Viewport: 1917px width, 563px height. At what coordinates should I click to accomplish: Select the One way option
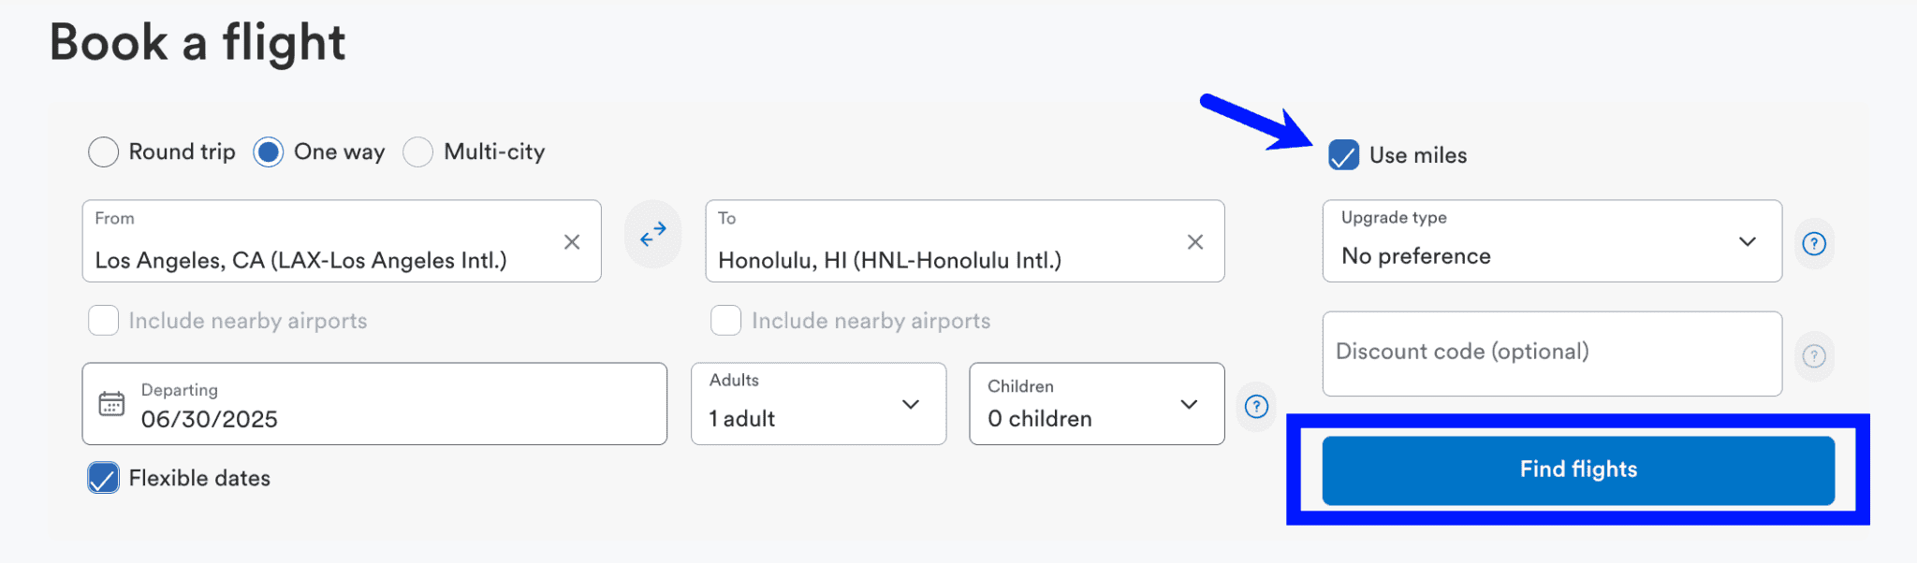(x=269, y=152)
